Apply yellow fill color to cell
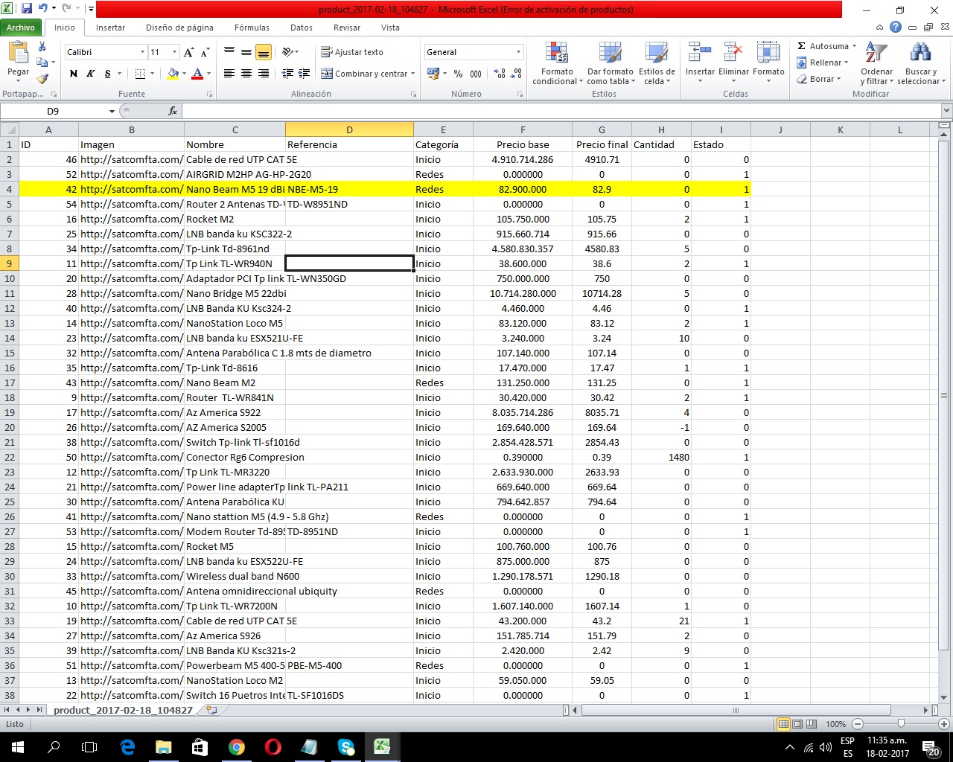 [x=173, y=74]
